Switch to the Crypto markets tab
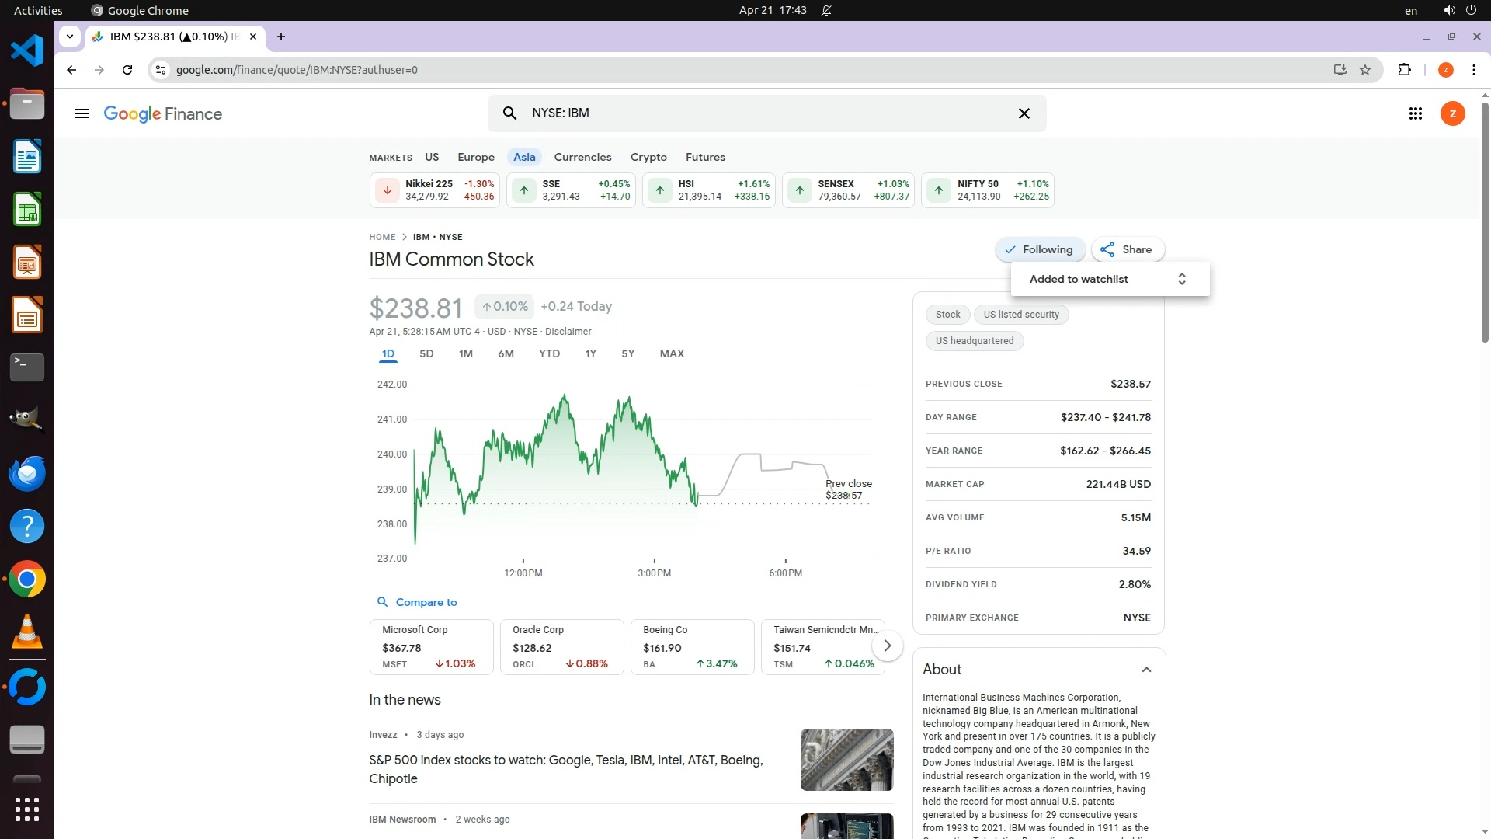 [648, 157]
